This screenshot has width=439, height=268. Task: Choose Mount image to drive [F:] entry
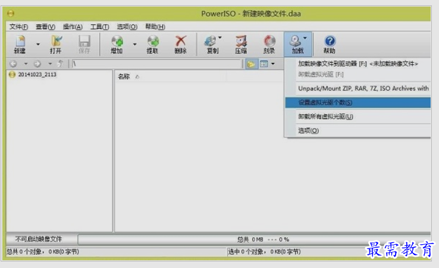tap(358, 64)
